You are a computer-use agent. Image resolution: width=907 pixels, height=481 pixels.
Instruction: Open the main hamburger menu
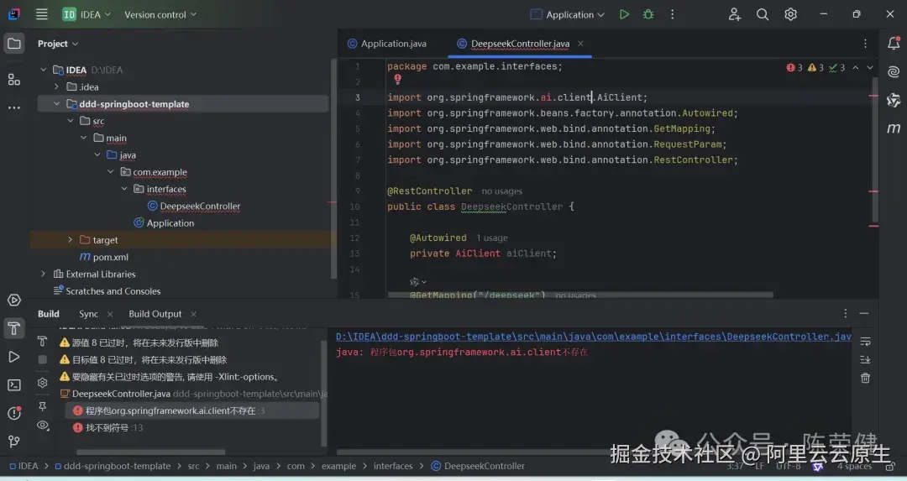click(x=42, y=14)
